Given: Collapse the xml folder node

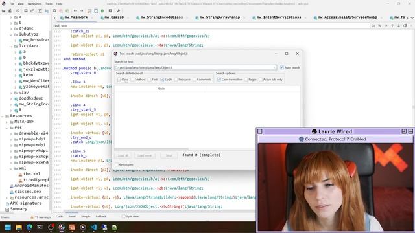Looking at the screenshot, I should [11, 168].
